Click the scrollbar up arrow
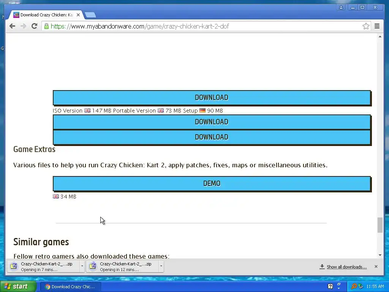This screenshot has height=292, width=389. [380, 37]
